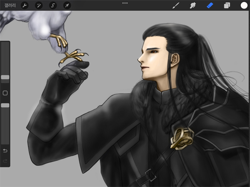This screenshot has height=187, width=250.
Task: Undo the last stroke
Action: tap(5, 150)
